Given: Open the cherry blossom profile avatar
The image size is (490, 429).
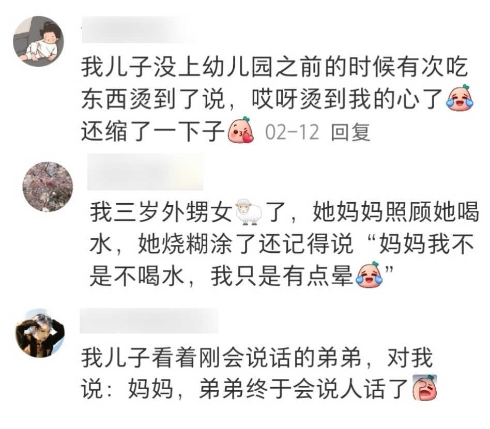Looking at the screenshot, I should (x=48, y=187).
